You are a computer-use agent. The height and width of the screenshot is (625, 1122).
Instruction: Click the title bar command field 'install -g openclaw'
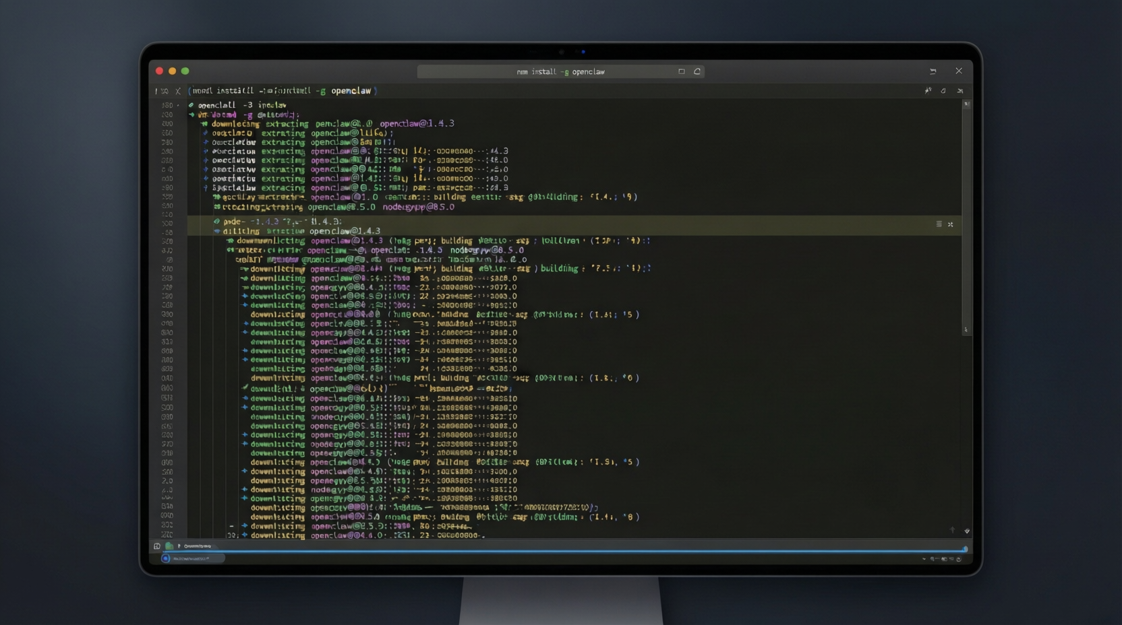[x=560, y=71]
